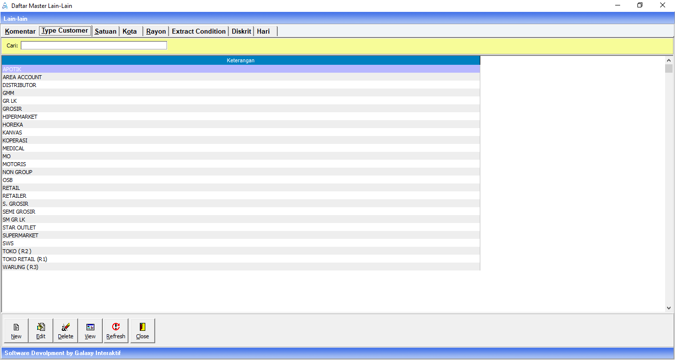Open the View icon button
The image size is (675, 360).
(x=90, y=331)
